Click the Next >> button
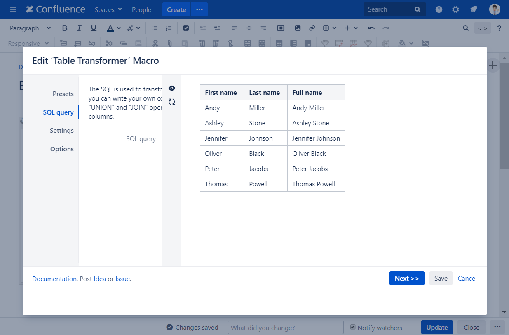Image resolution: width=509 pixels, height=335 pixels. coord(407,278)
